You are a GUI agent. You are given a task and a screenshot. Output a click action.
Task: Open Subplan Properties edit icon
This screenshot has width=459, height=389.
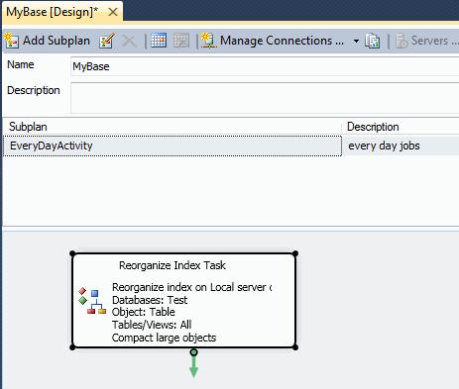tap(107, 41)
